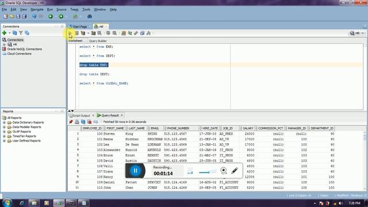Click the Clear eraser icon in worksheet toolbar
The image size is (368, 207).
pyautogui.click(x=136, y=33)
